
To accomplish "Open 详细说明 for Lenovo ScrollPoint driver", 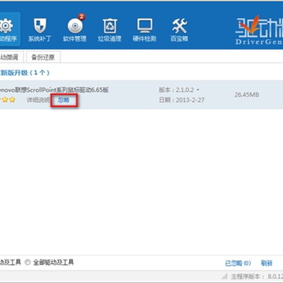I will tap(39, 100).
